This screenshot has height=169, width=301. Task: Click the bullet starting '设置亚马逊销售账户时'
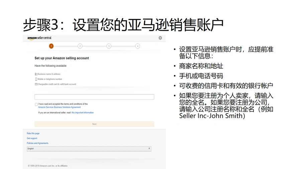tap(226, 53)
